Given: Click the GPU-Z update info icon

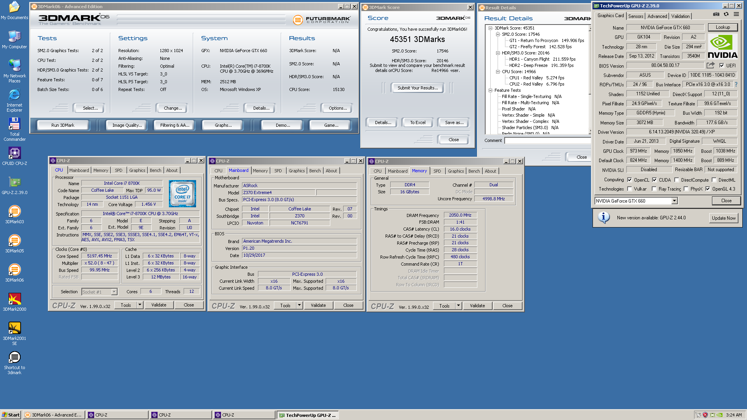Looking at the screenshot, I should (603, 217).
